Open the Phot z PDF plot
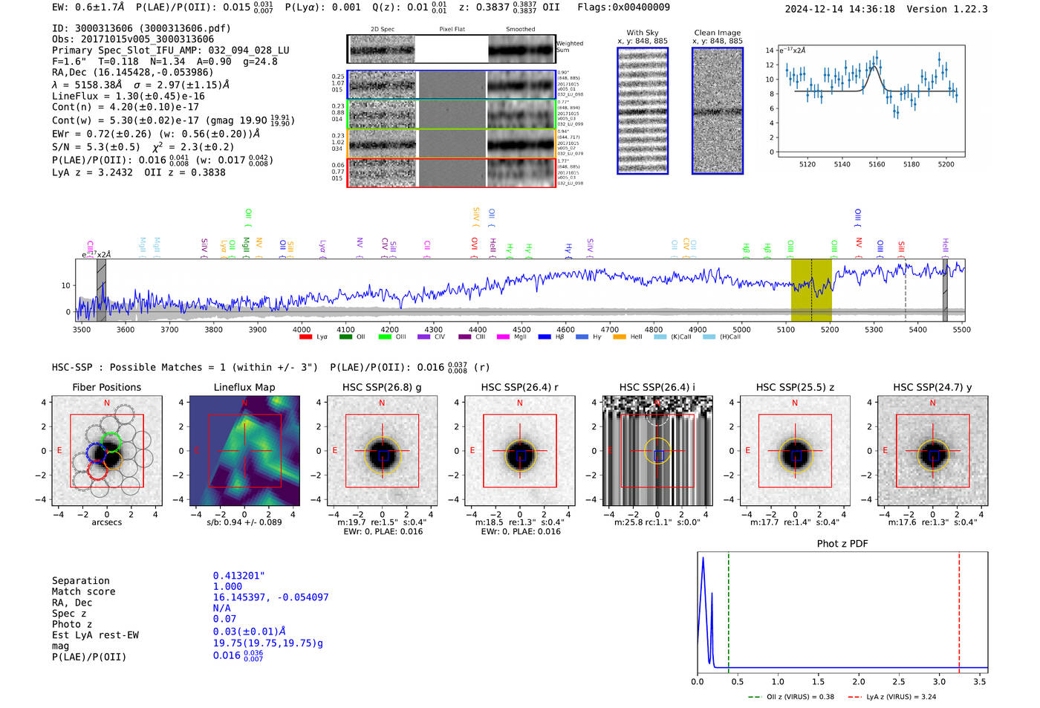1040x708 pixels. point(842,612)
